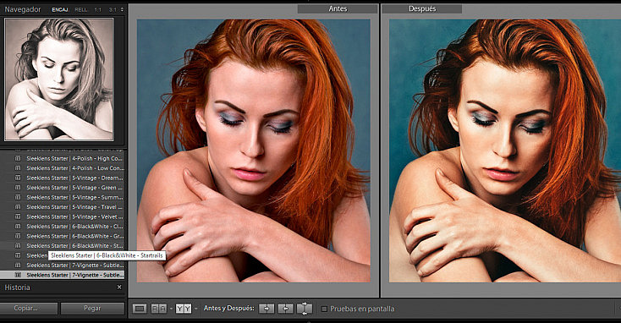Click the Después label above the right photo

422,8
